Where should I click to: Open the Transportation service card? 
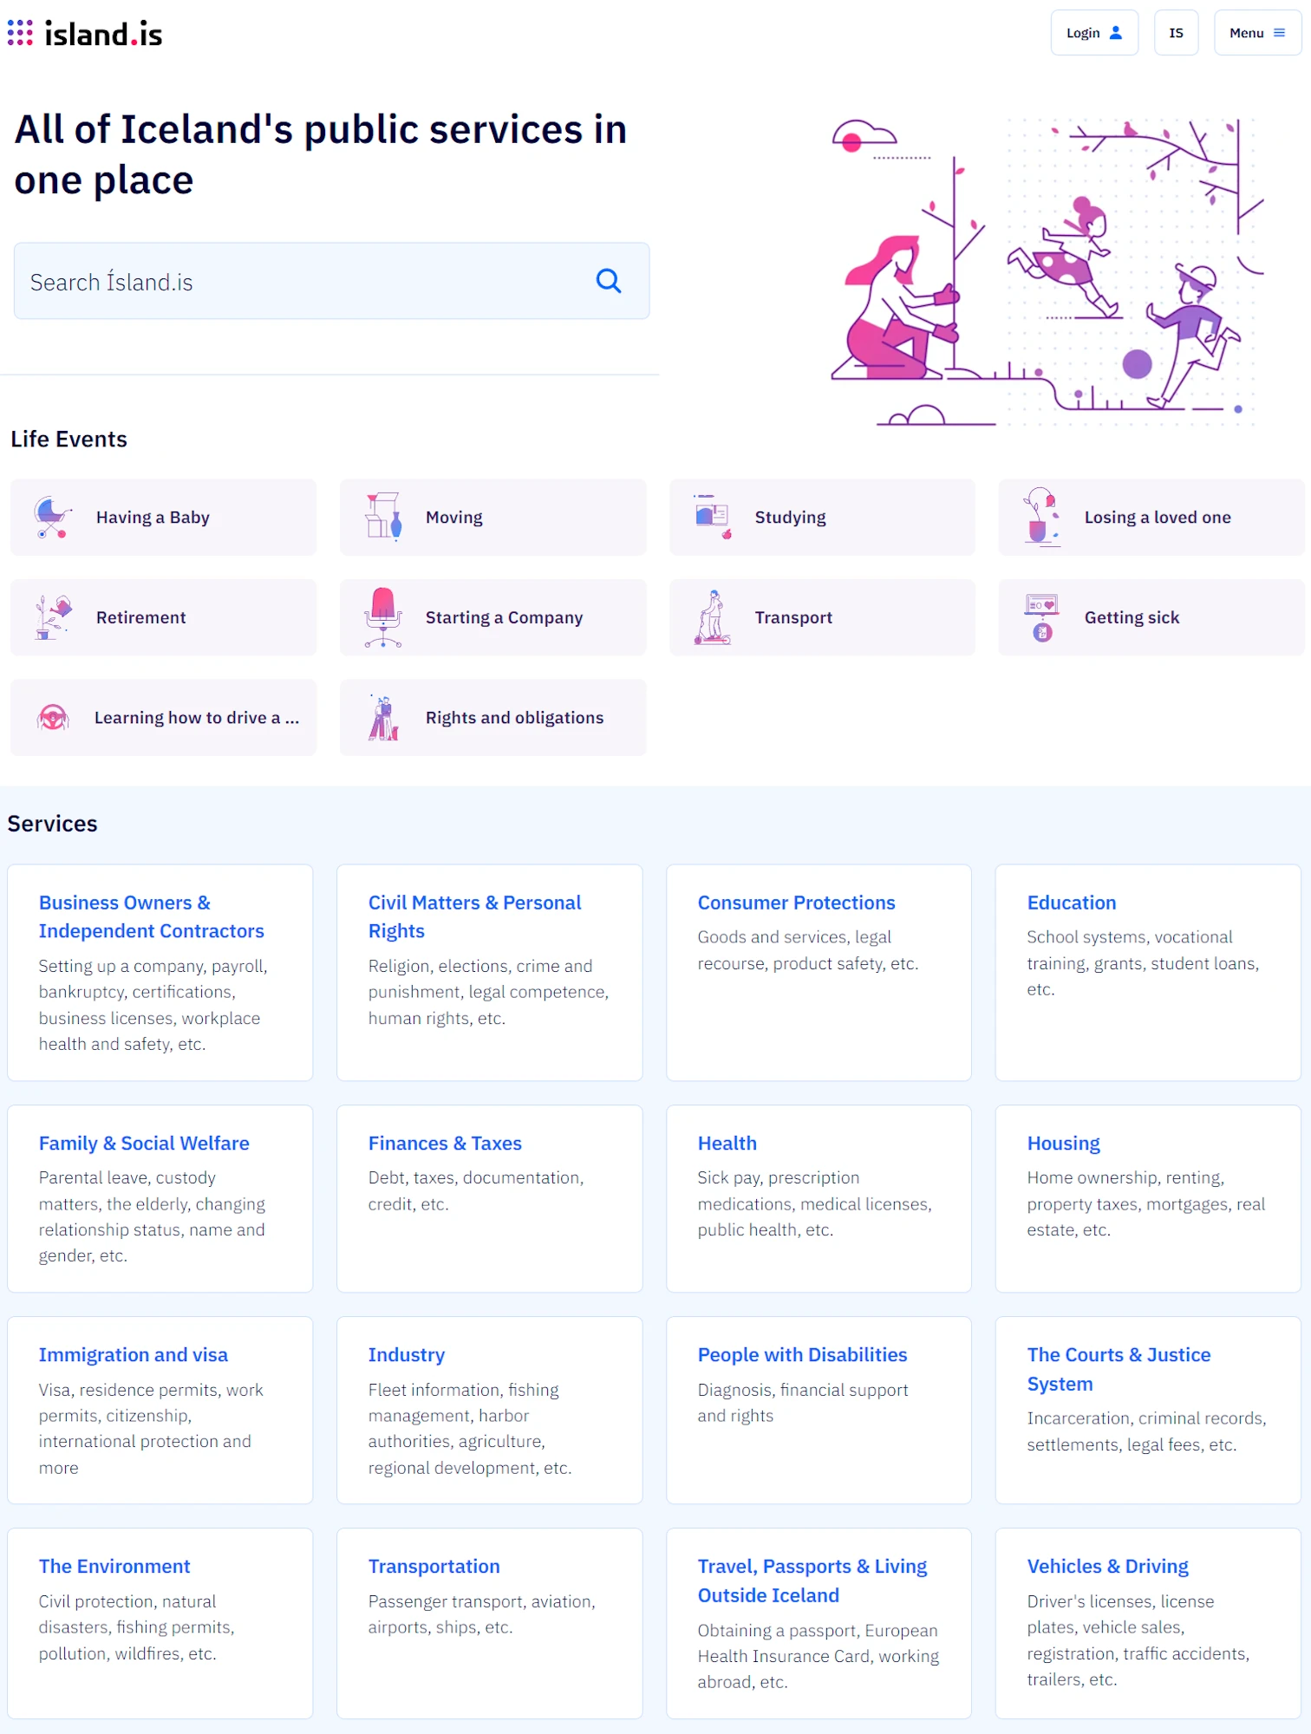[x=490, y=1624]
